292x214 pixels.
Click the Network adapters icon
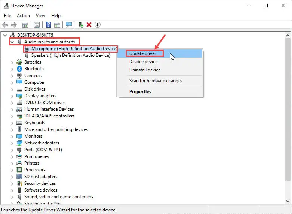[x=19, y=143]
